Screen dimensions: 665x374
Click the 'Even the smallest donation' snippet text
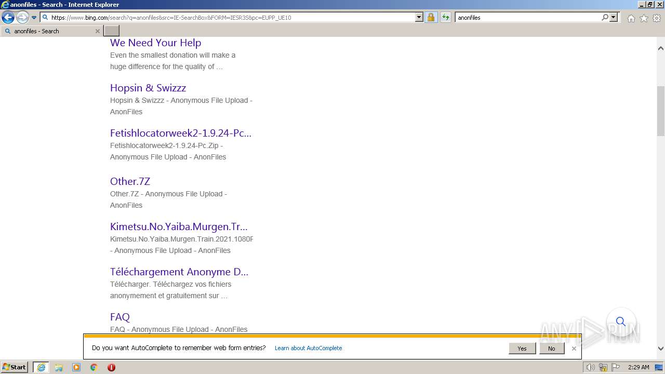coord(172,61)
